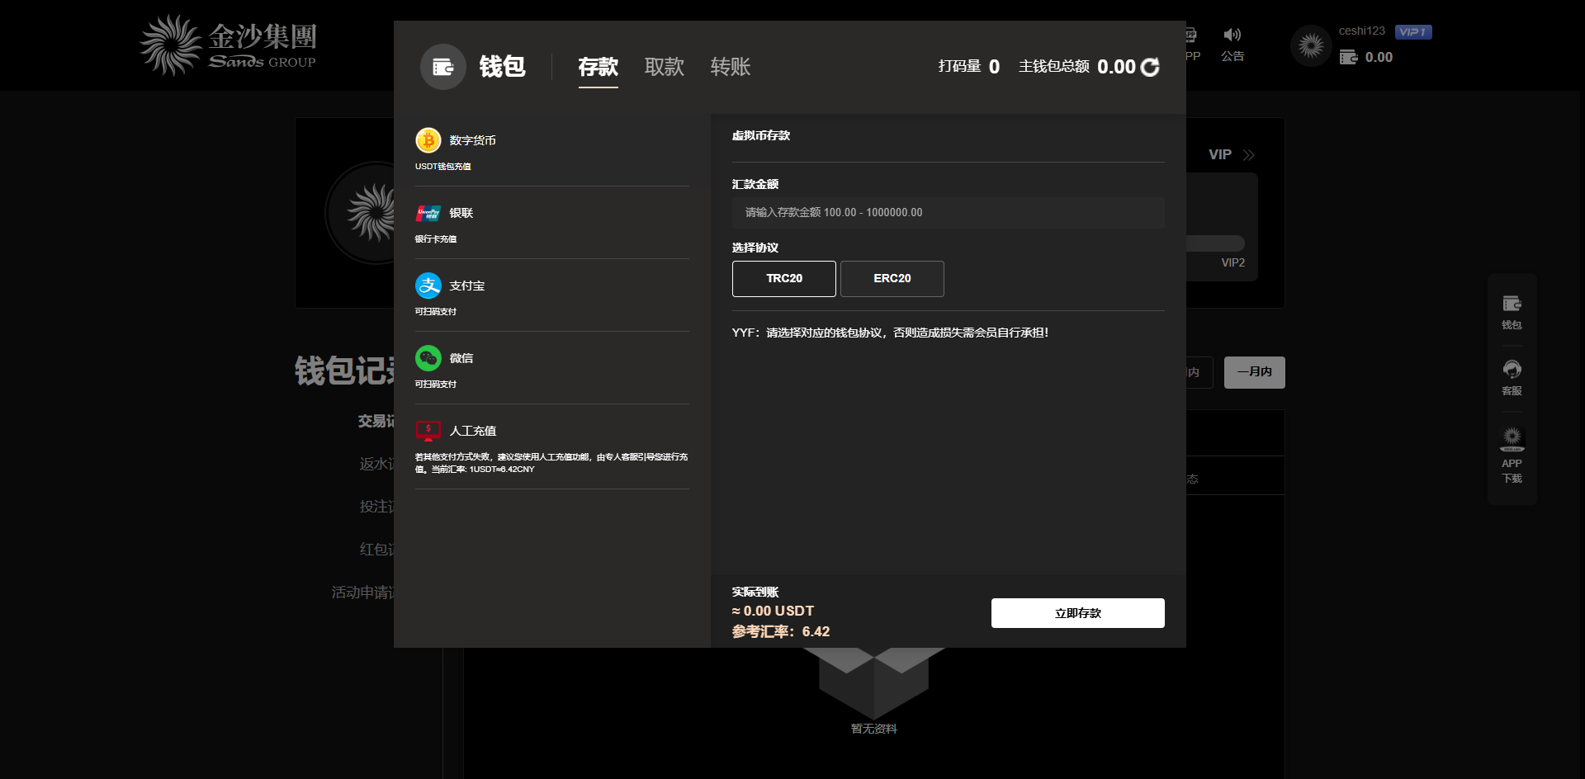Open the announcement speaker icon
Viewport: 1585px width, 779px height.
click(x=1232, y=35)
